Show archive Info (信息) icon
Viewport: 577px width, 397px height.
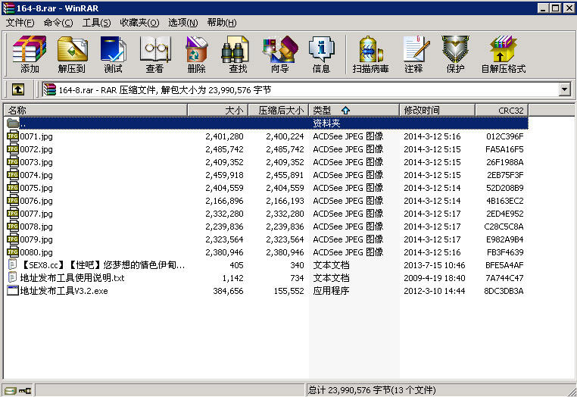click(x=321, y=54)
